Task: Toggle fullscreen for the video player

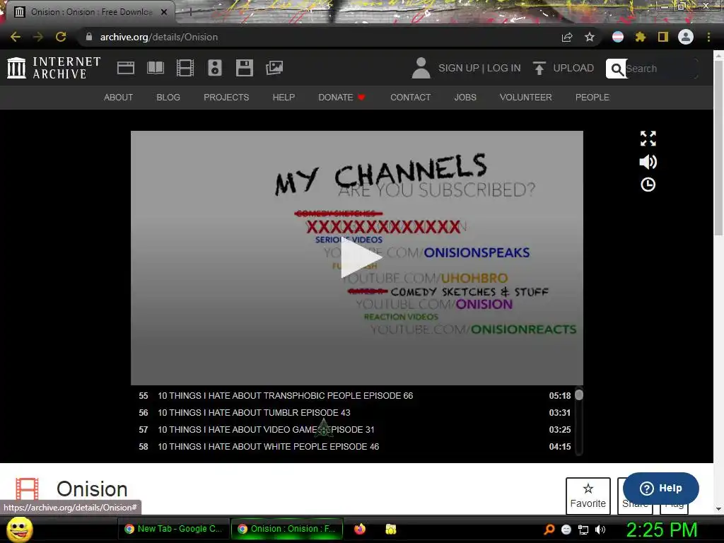Action: [x=648, y=139]
